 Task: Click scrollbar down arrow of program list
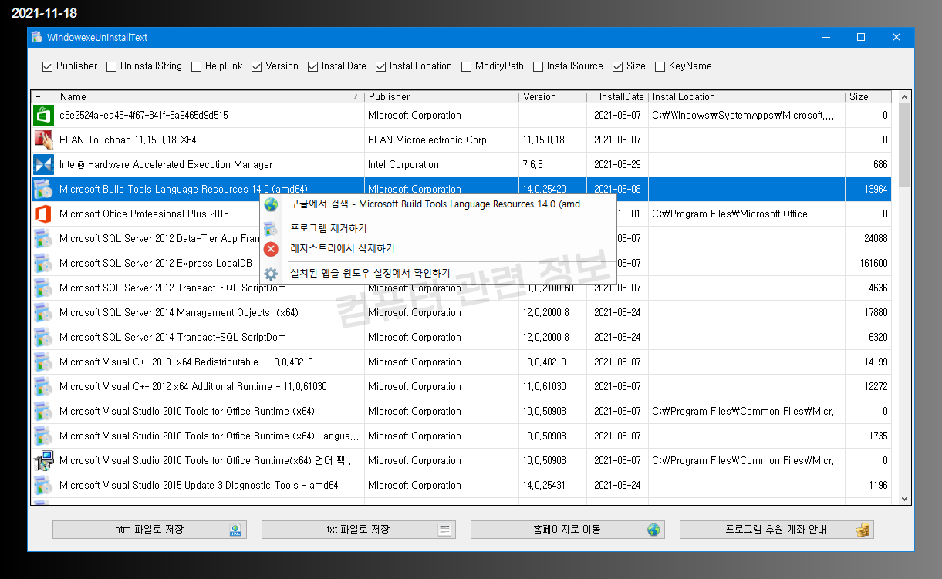pos(905,499)
